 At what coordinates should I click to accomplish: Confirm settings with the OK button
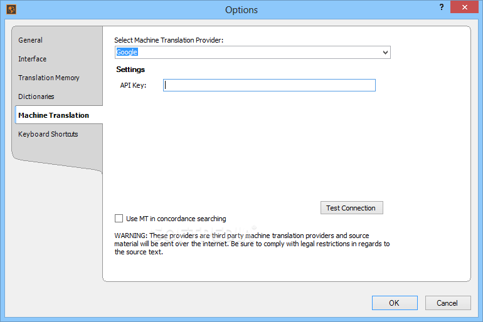[x=394, y=303]
